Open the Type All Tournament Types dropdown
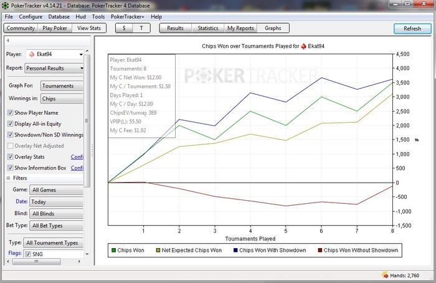The height and width of the screenshot is (283, 436). 53,243
